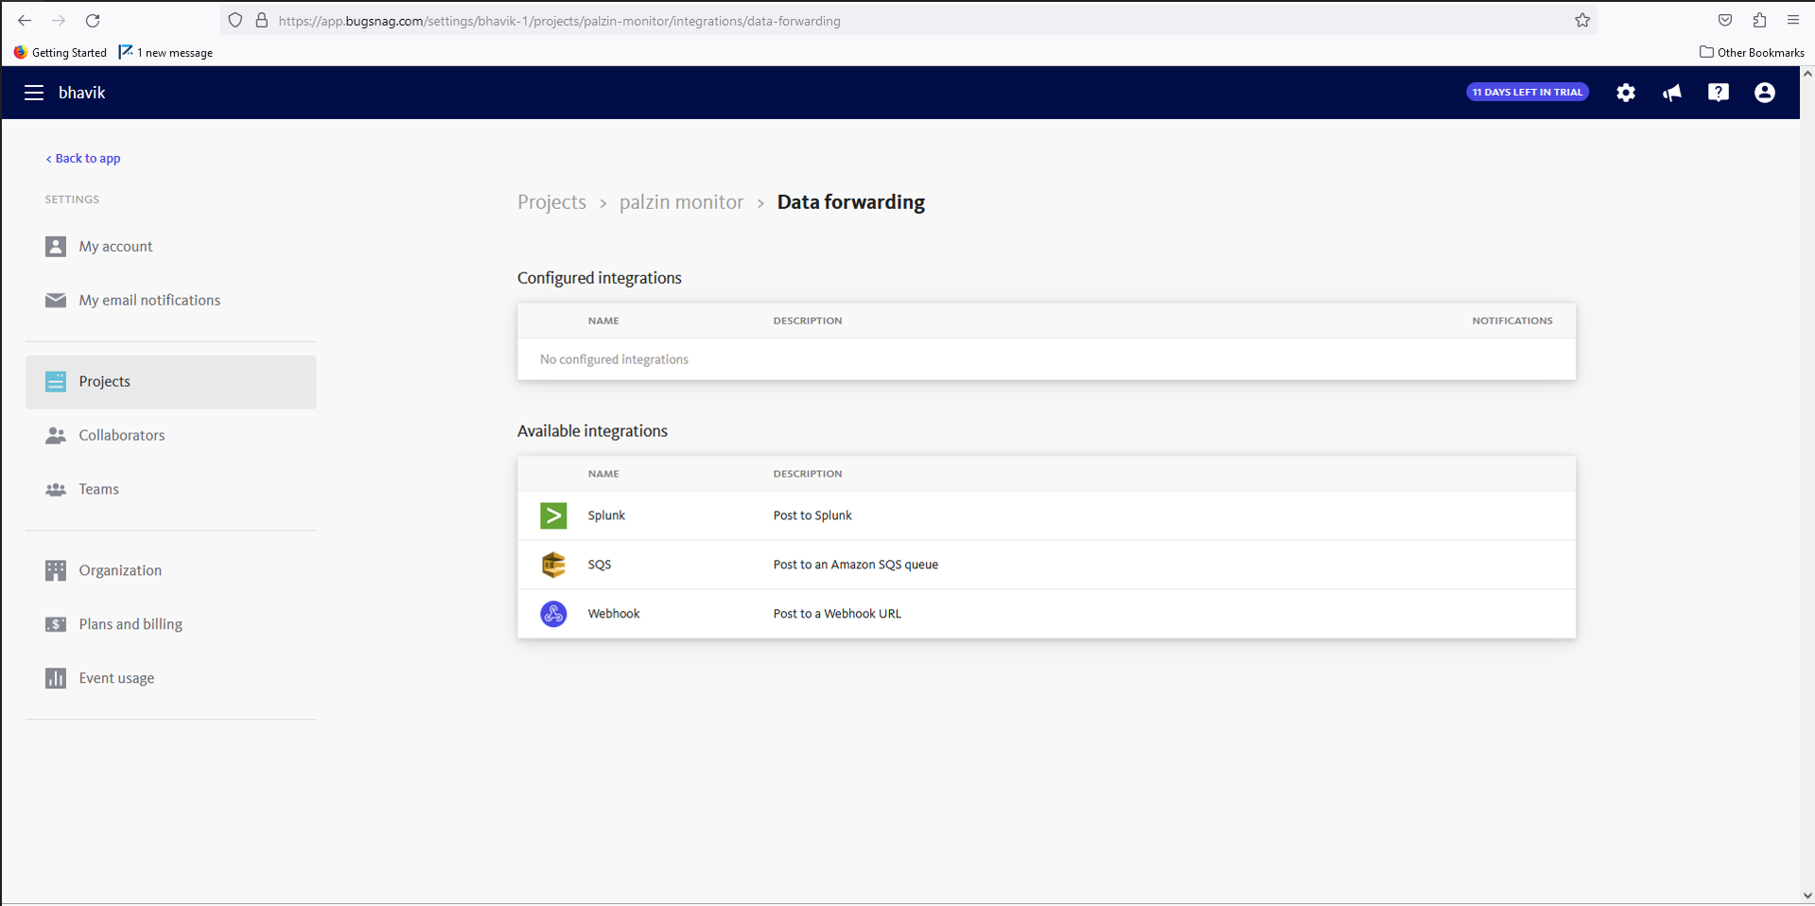Click the My account person icon
Image resolution: width=1815 pixels, height=906 pixels.
click(56, 246)
